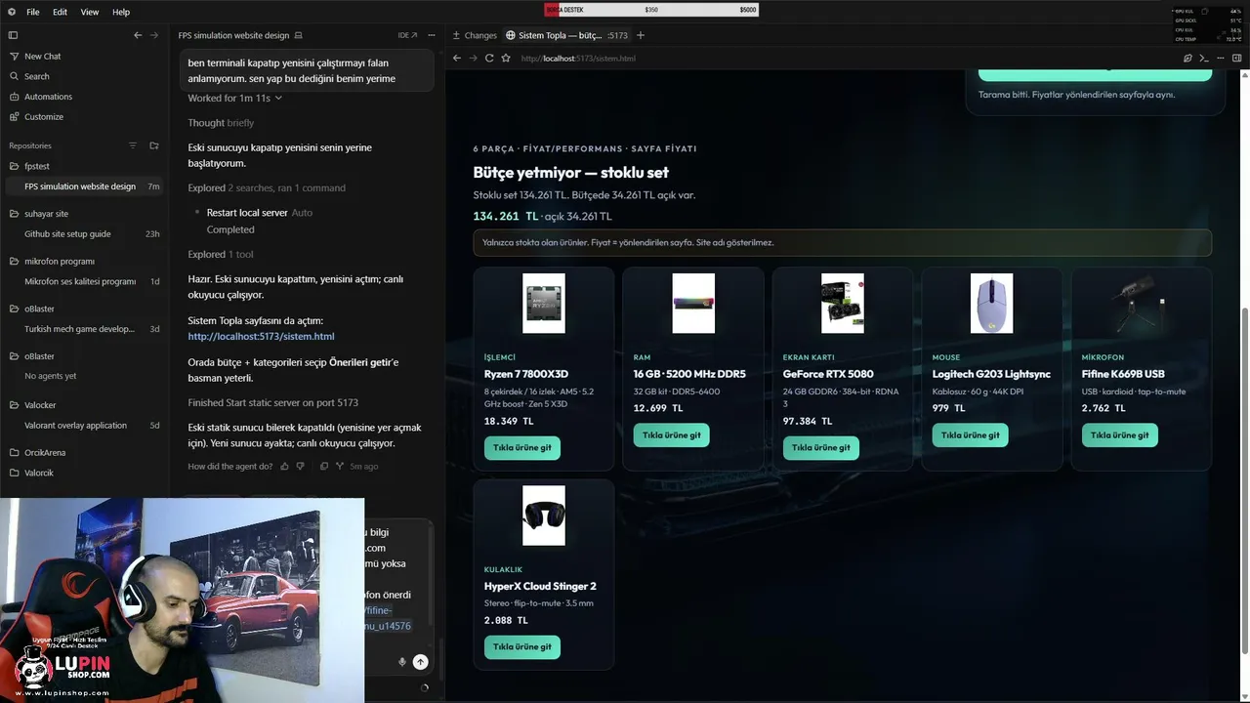Open browser toolbar more options
Viewport: 1250px width, 703px height.
[x=1219, y=58]
